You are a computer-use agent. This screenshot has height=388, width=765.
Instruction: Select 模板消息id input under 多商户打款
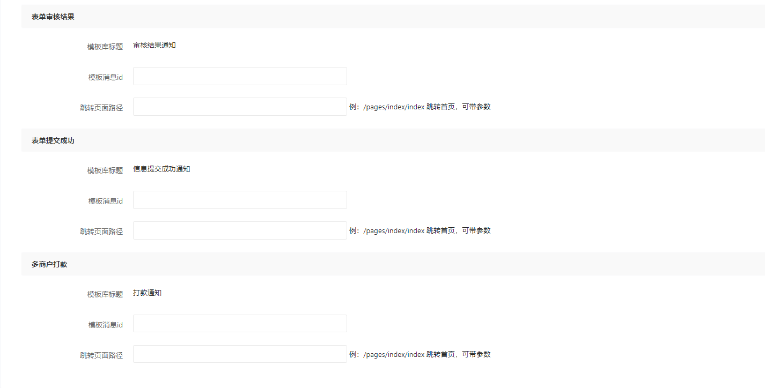(x=240, y=324)
